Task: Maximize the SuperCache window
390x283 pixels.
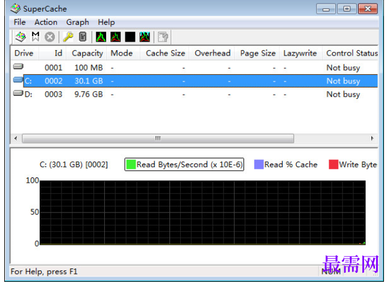Action: (x=347, y=9)
